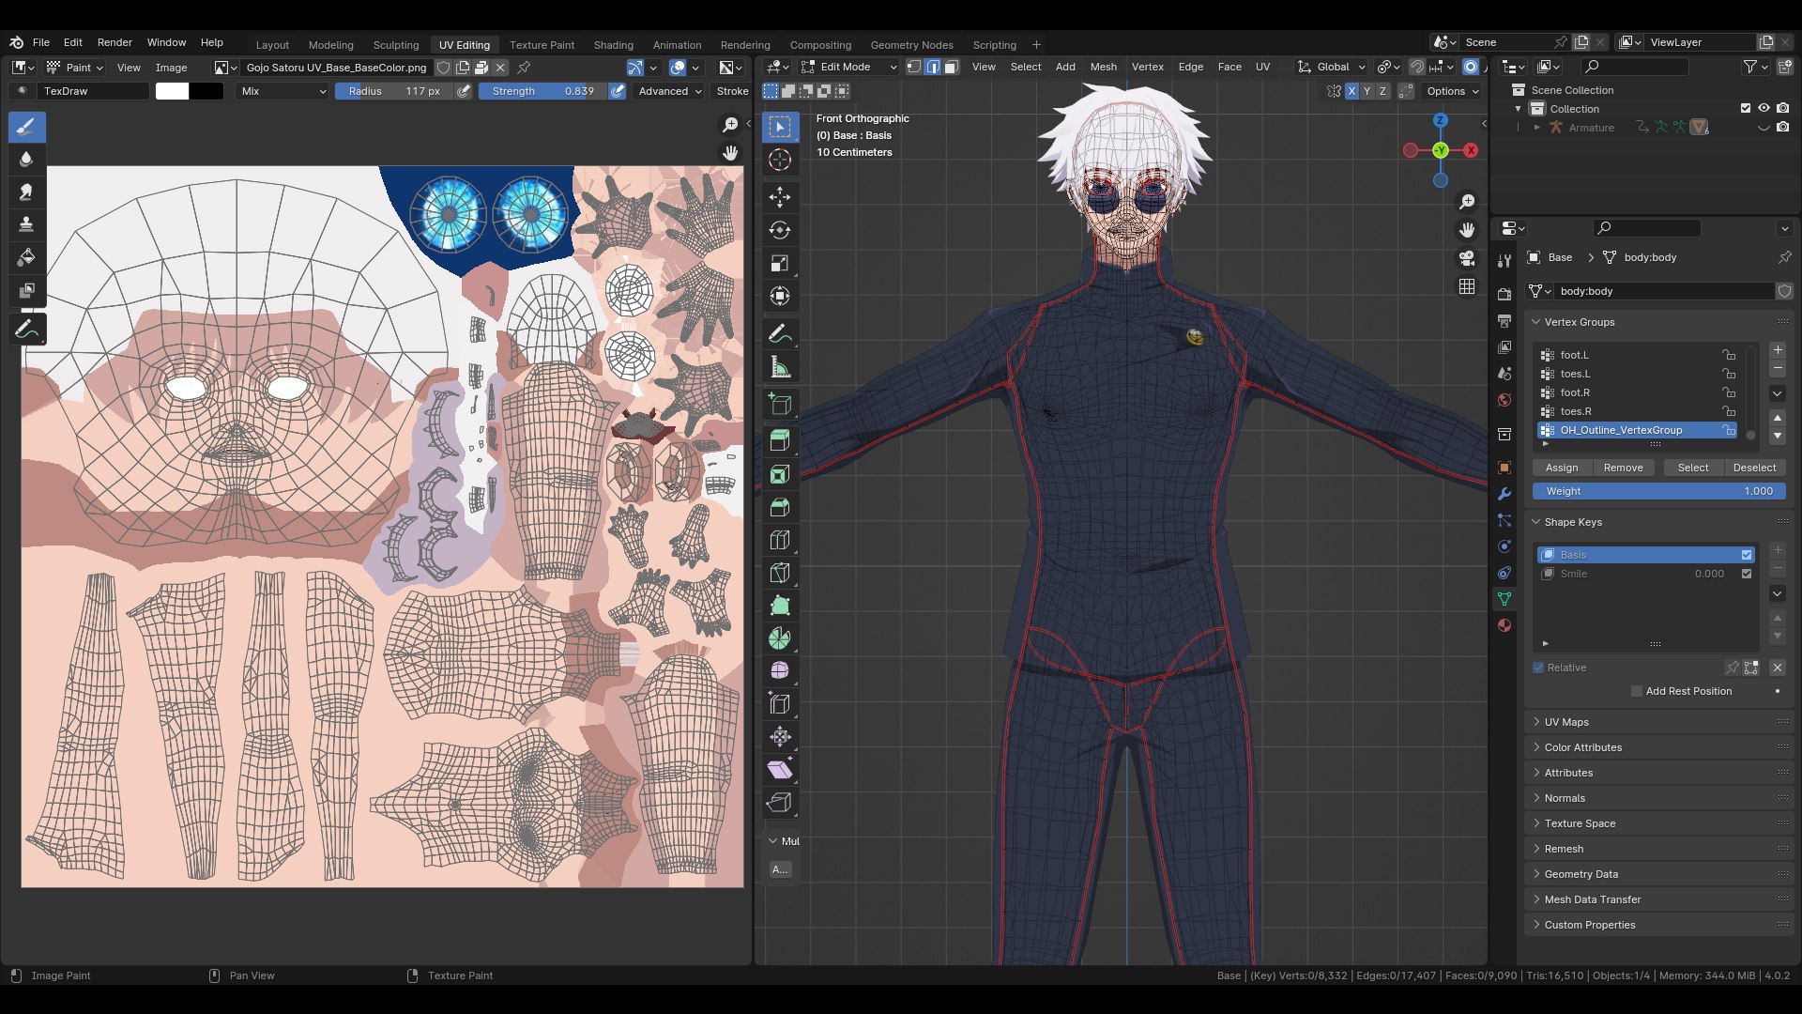Activate the Move tool in viewport

(x=780, y=197)
